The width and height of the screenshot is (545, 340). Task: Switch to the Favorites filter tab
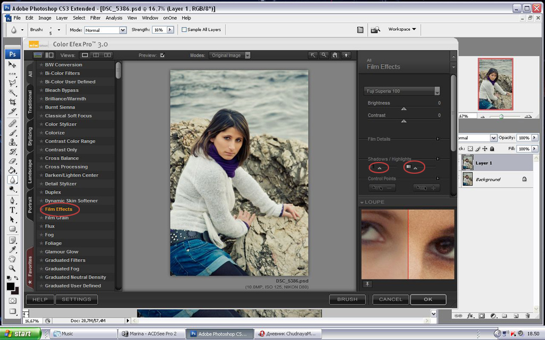pyautogui.click(x=30, y=267)
